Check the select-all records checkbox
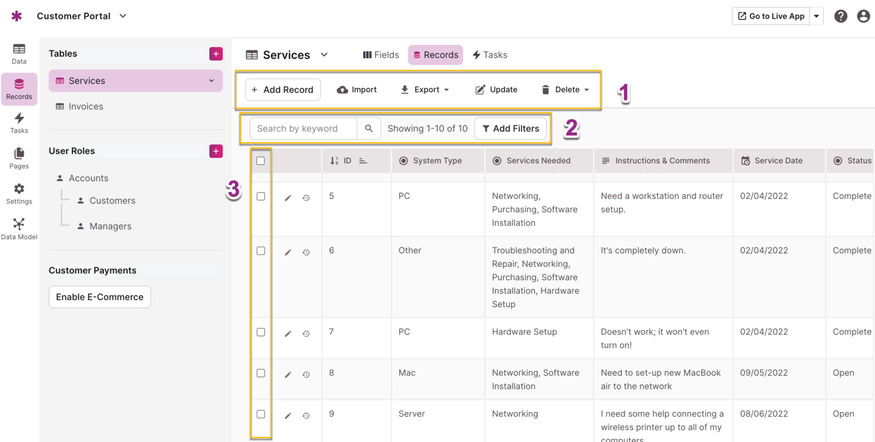 [x=261, y=161]
